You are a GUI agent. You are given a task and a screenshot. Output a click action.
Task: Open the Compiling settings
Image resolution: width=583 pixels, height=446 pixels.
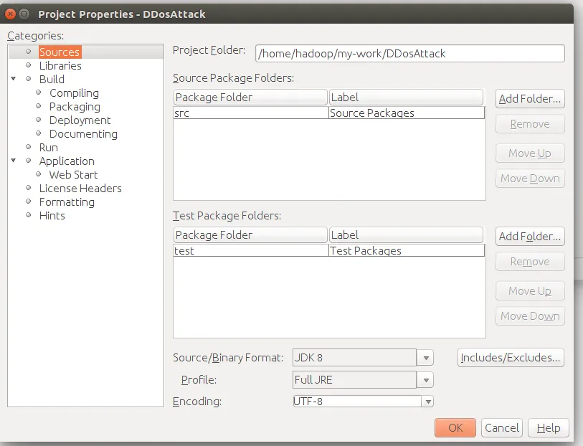coord(74,93)
